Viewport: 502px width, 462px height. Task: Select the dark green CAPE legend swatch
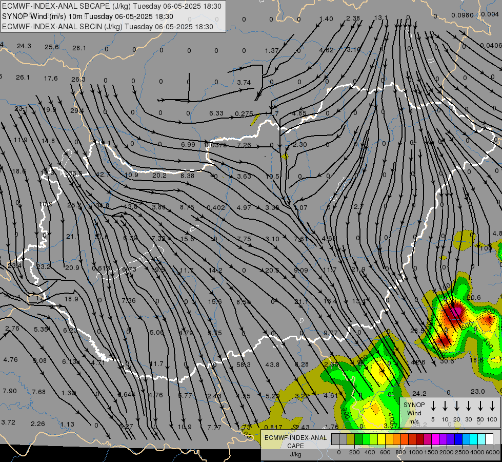point(358,439)
